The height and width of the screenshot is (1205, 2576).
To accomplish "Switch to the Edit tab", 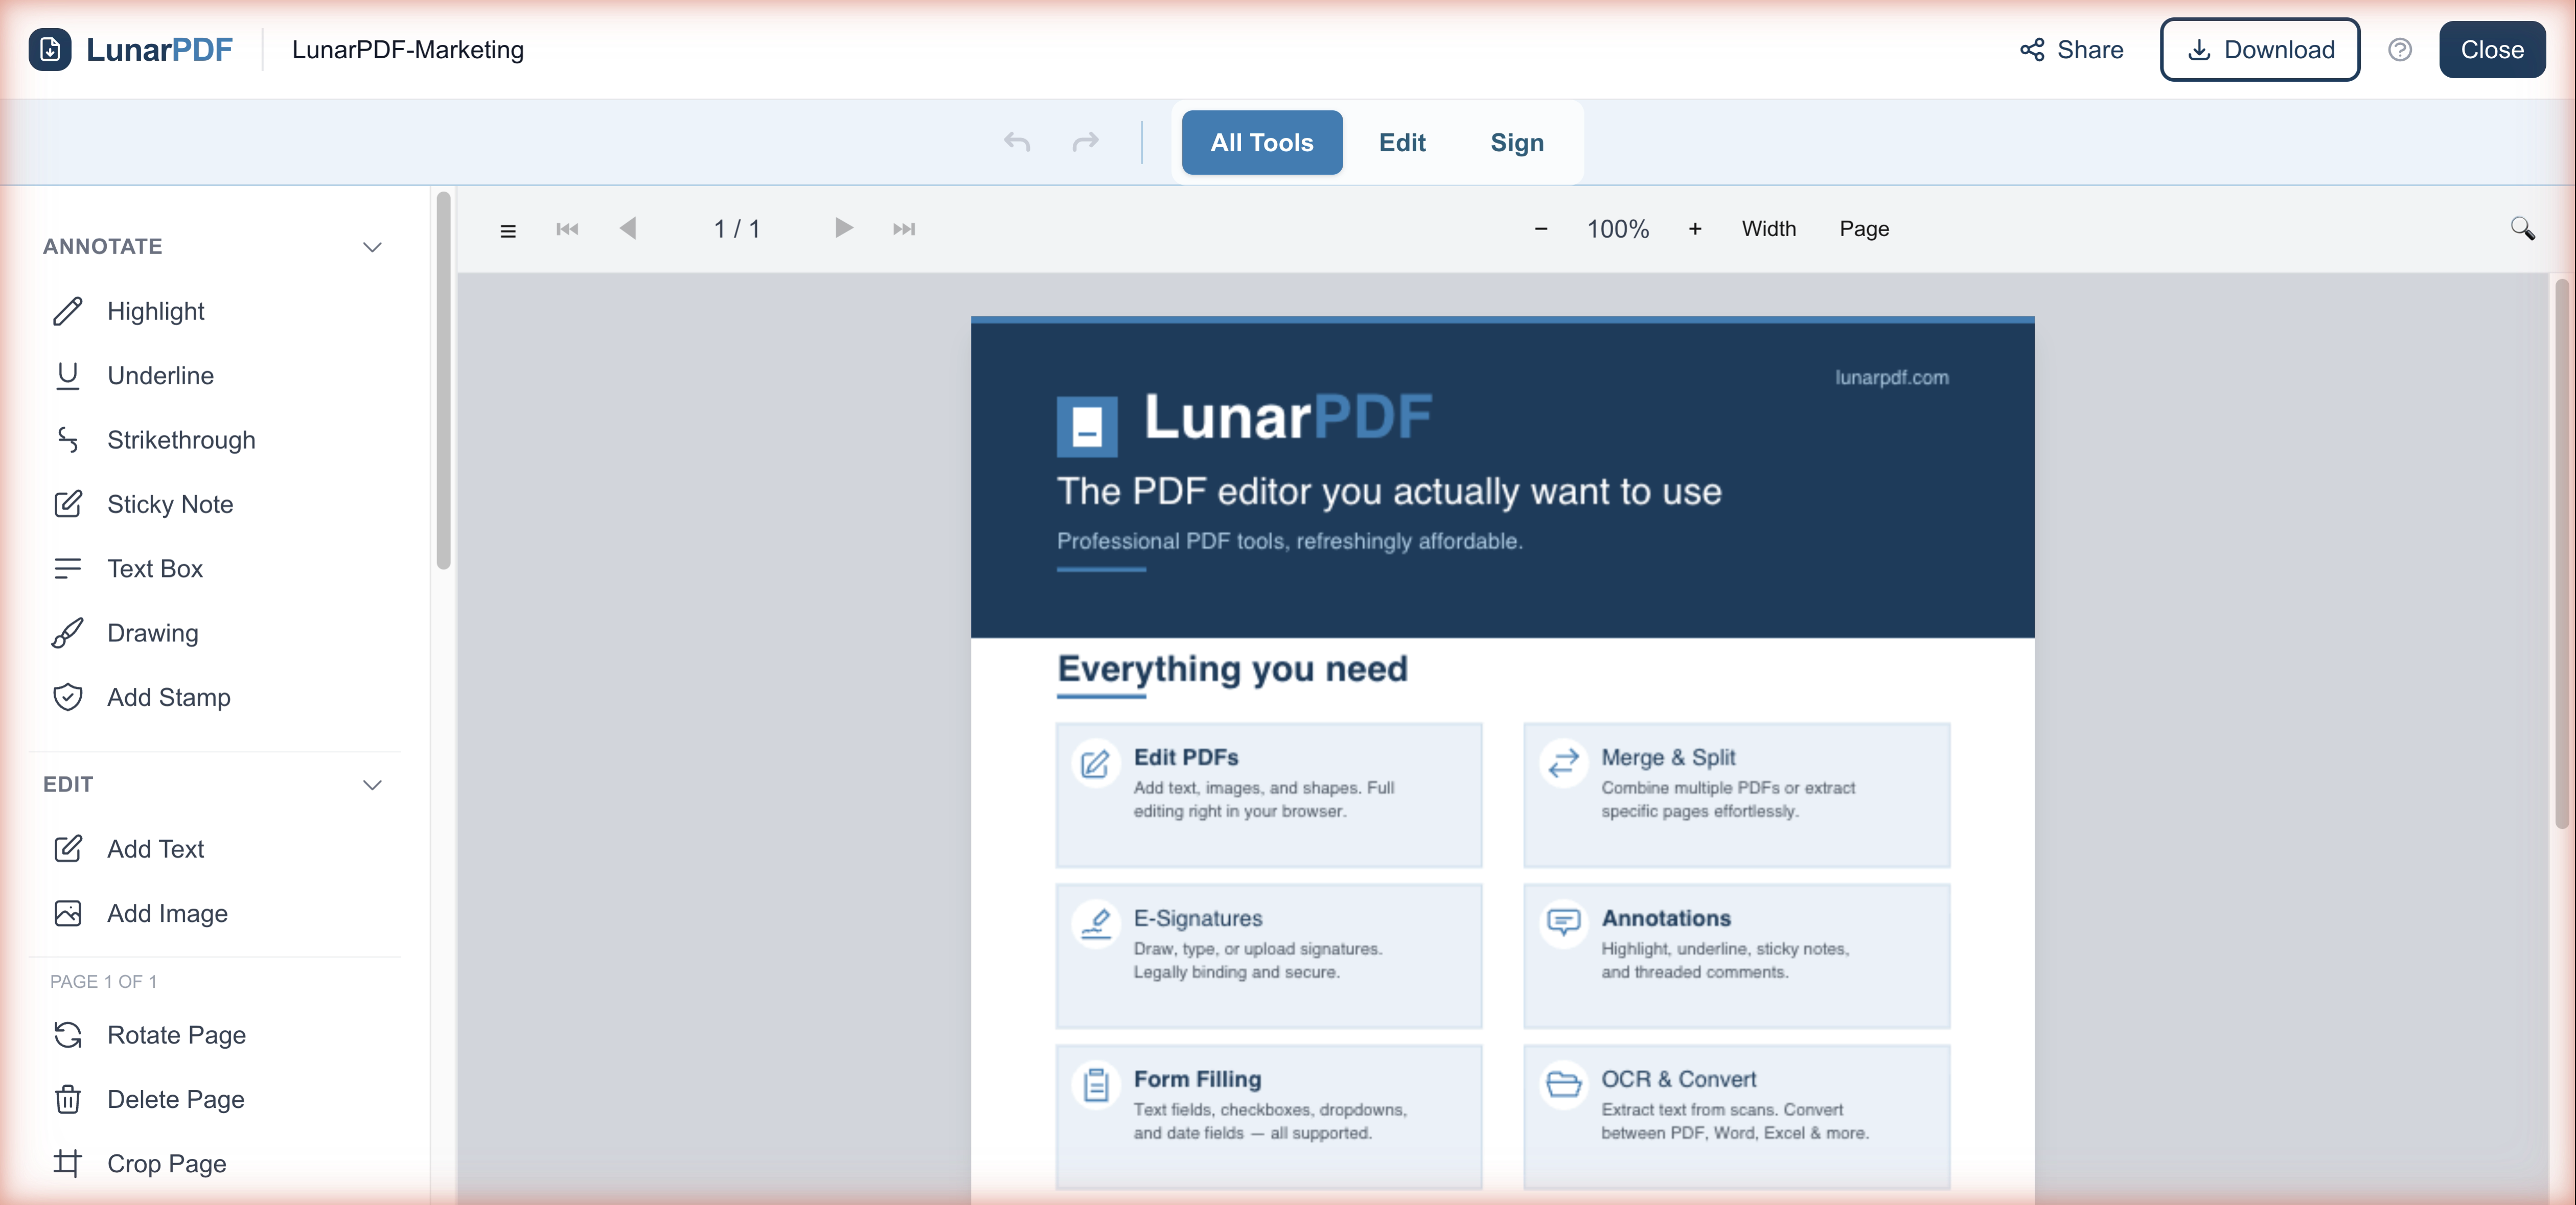I will [1402, 142].
